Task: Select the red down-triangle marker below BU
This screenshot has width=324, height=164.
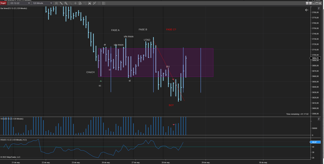Action: point(173,80)
